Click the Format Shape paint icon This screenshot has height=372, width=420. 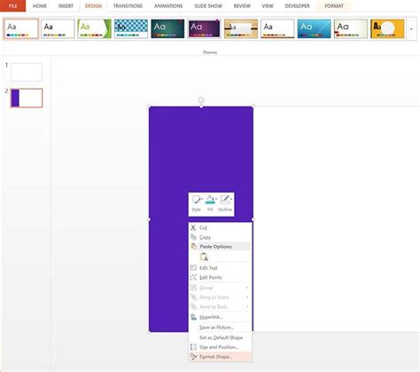[x=193, y=357]
